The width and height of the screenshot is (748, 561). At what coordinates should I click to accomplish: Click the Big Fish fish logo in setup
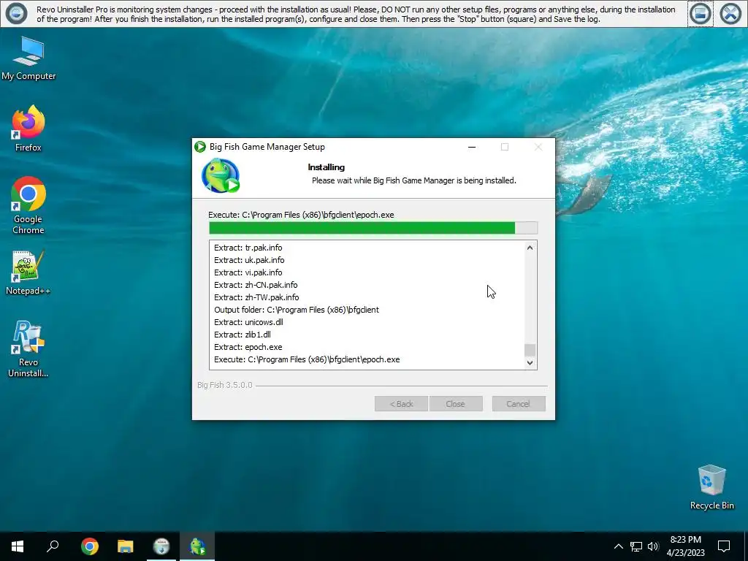[x=221, y=176]
